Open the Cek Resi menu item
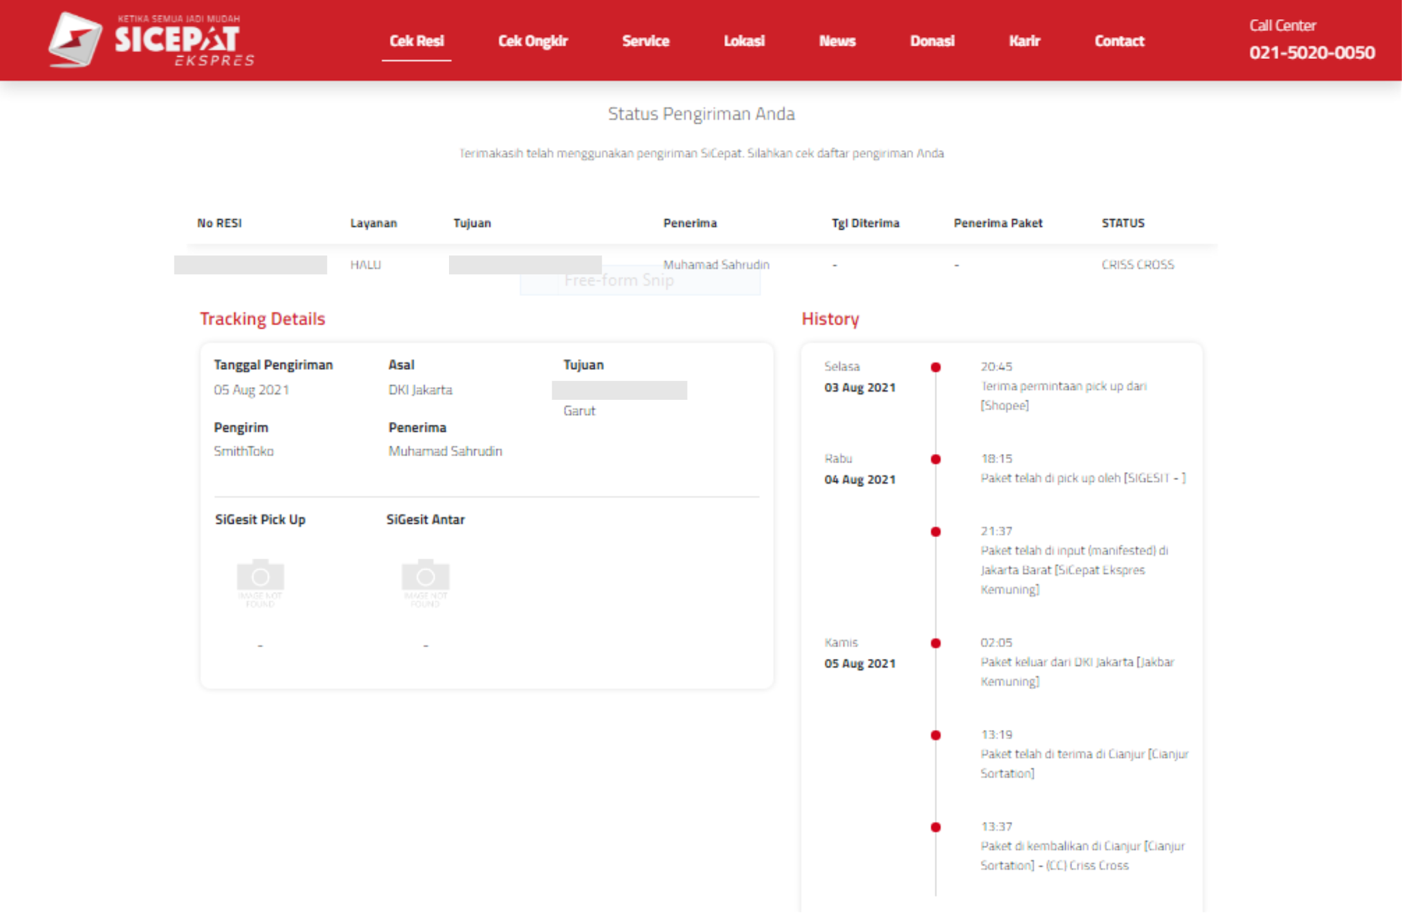This screenshot has width=1402, height=913. 416,41
